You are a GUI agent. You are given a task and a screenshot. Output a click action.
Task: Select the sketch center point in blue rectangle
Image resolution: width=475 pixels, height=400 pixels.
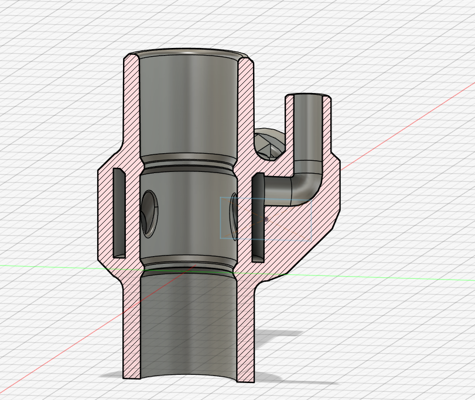click(x=266, y=219)
